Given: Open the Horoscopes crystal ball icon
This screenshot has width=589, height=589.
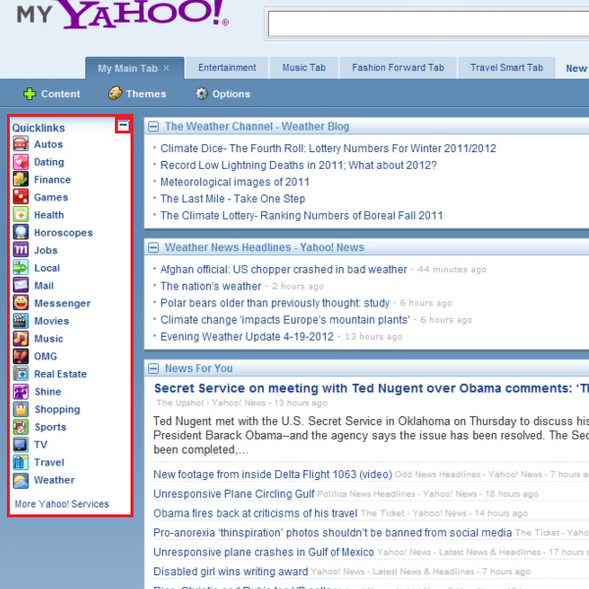Looking at the screenshot, I should pyautogui.click(x=21, y=232).
